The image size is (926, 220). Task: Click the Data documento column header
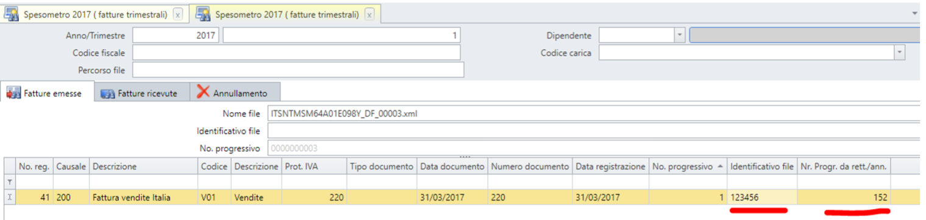(452, 166)
